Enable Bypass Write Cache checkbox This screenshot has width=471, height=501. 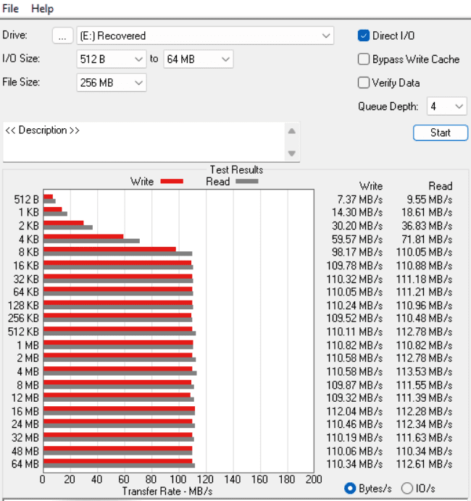(x=364, y=59)
